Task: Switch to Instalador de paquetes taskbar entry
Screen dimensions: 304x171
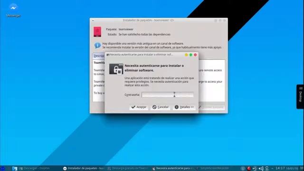Action: pos(84,169)
